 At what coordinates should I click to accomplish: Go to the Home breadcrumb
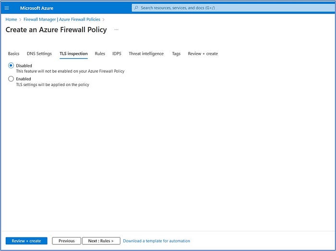(x=11, y=19)
